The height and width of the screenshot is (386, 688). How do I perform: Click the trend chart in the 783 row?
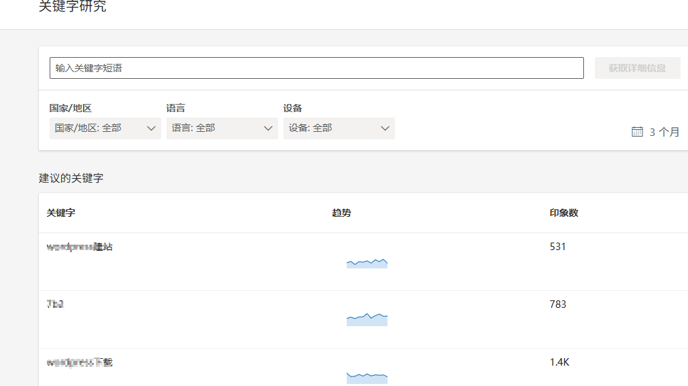[367, 320]
